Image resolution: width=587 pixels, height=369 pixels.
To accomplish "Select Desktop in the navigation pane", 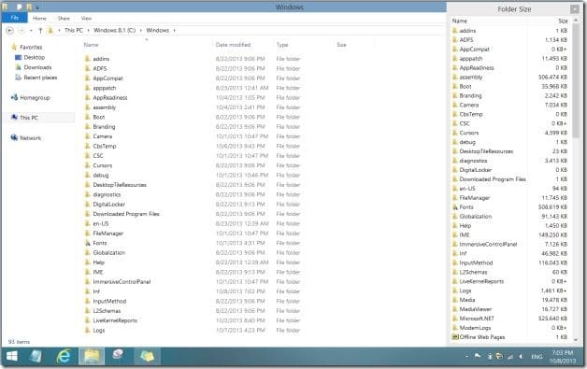I will (x=30, y=57).
